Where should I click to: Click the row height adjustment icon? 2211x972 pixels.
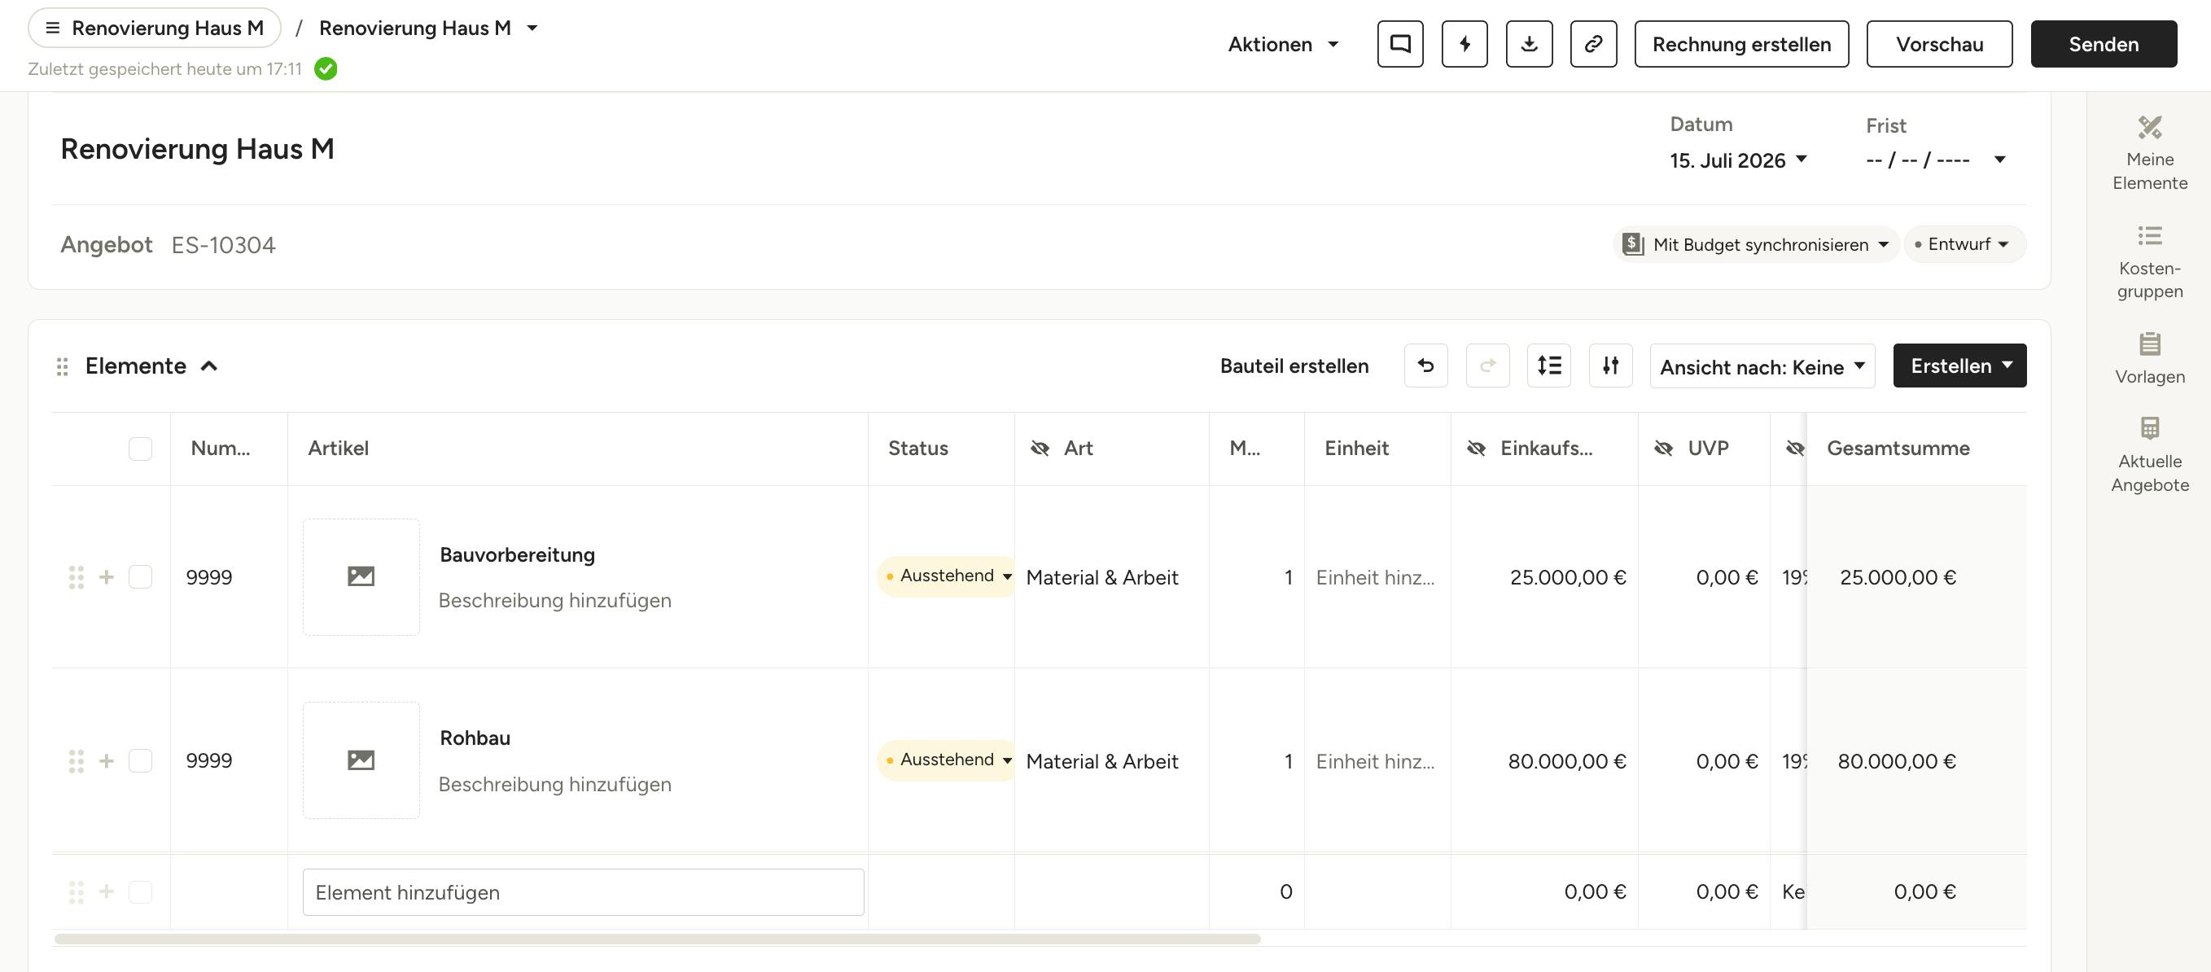1549,366
